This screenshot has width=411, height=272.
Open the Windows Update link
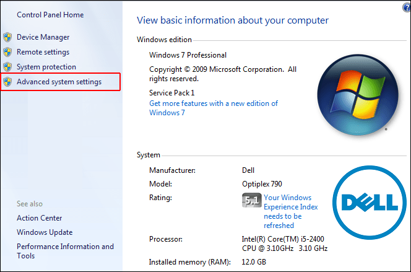(x=45, y=232)
